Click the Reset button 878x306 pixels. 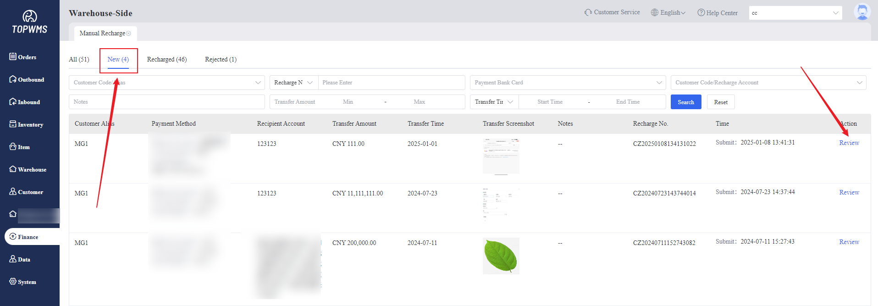(x=720, y=102)
